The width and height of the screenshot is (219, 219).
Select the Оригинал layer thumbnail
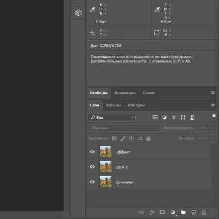pos(105,182)
